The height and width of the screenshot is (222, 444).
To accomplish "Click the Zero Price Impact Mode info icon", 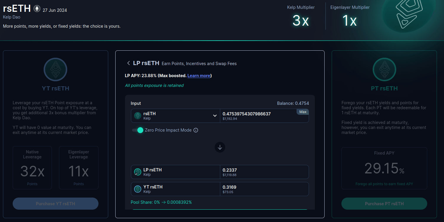I will click(196, 130).
